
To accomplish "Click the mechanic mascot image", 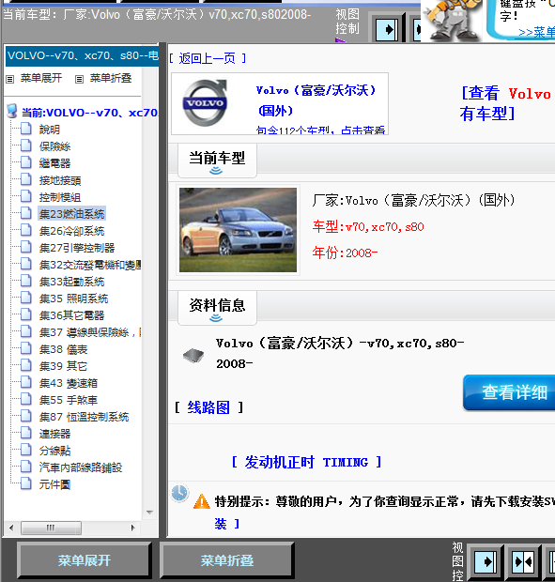I will 452,21.
